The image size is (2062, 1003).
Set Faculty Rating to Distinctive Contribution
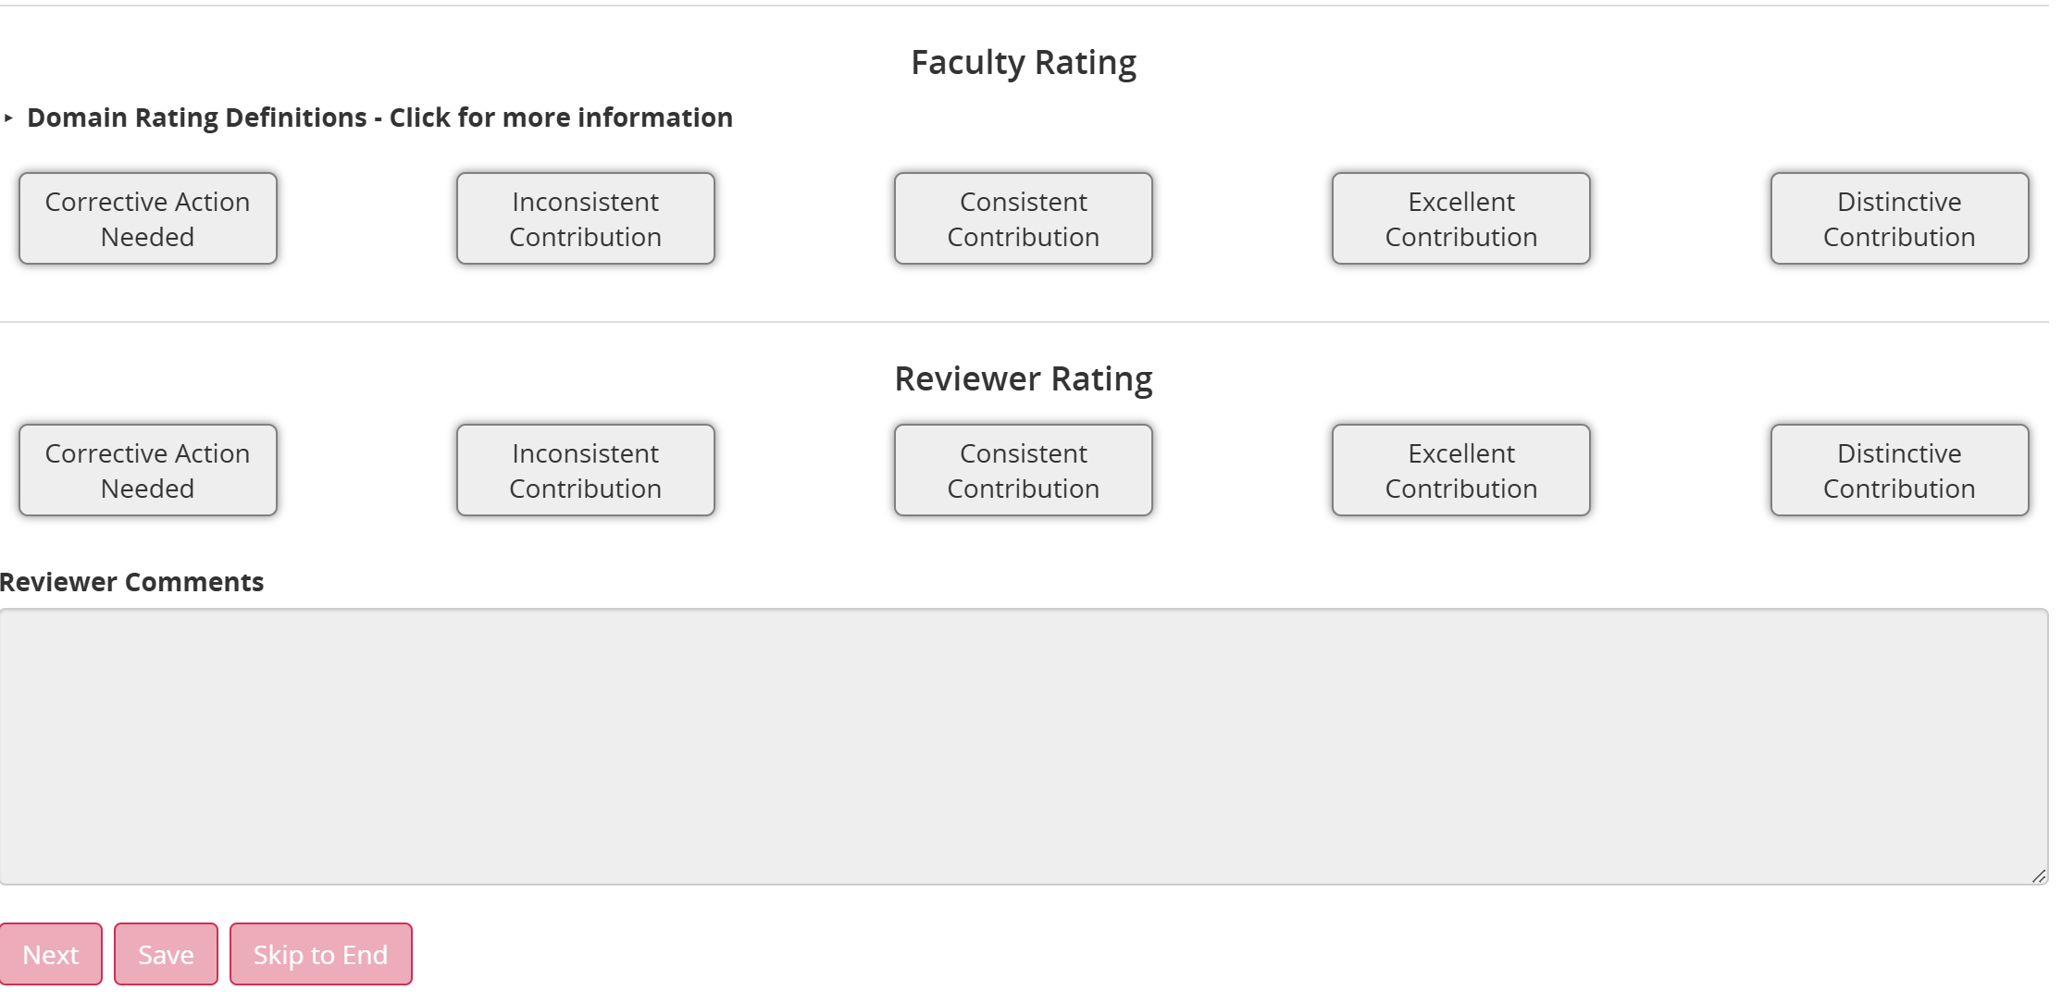(x=1900, y=218)
